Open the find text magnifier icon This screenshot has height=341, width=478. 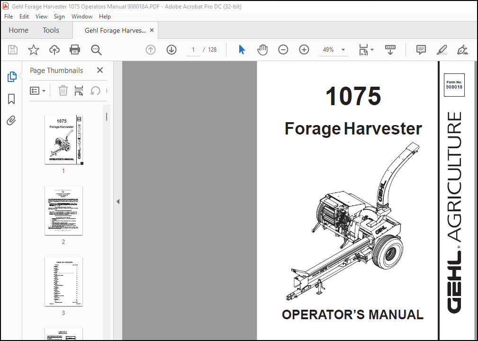click(x=96, y=50)
